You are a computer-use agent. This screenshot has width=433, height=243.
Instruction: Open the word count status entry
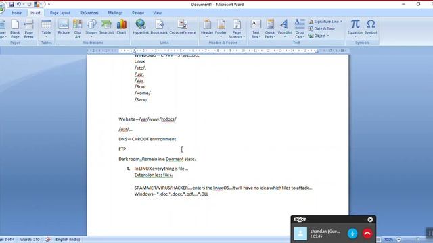point(30,240)
